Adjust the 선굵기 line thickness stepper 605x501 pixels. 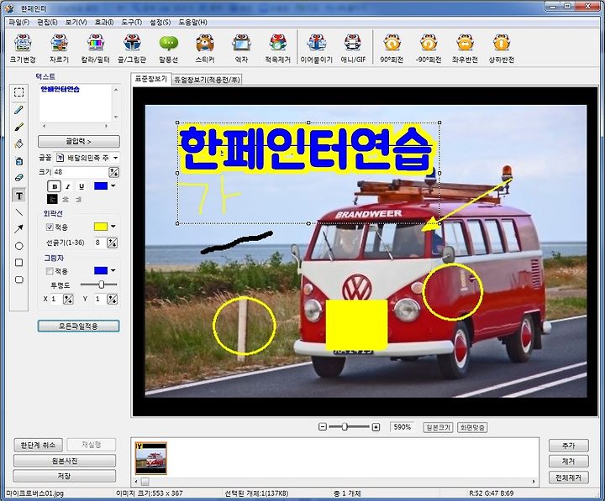[112, 243]
